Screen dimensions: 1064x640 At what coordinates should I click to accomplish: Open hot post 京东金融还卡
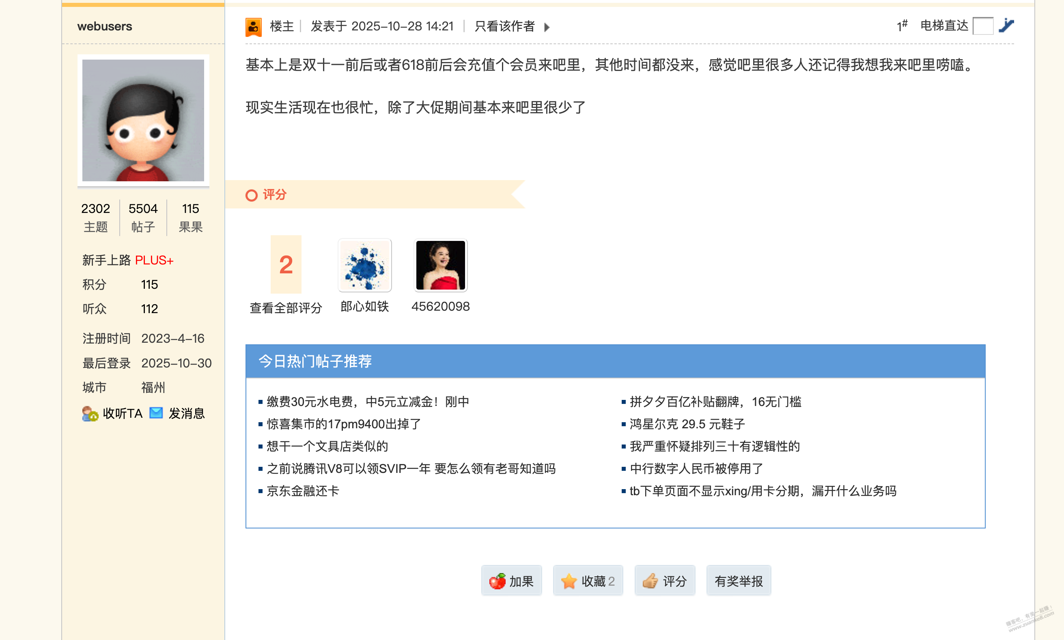(x=303, y=491)
